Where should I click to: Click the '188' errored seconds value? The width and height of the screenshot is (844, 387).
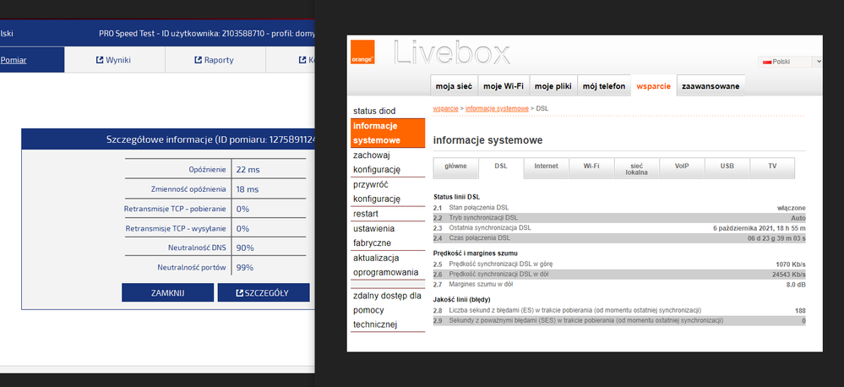800,311
